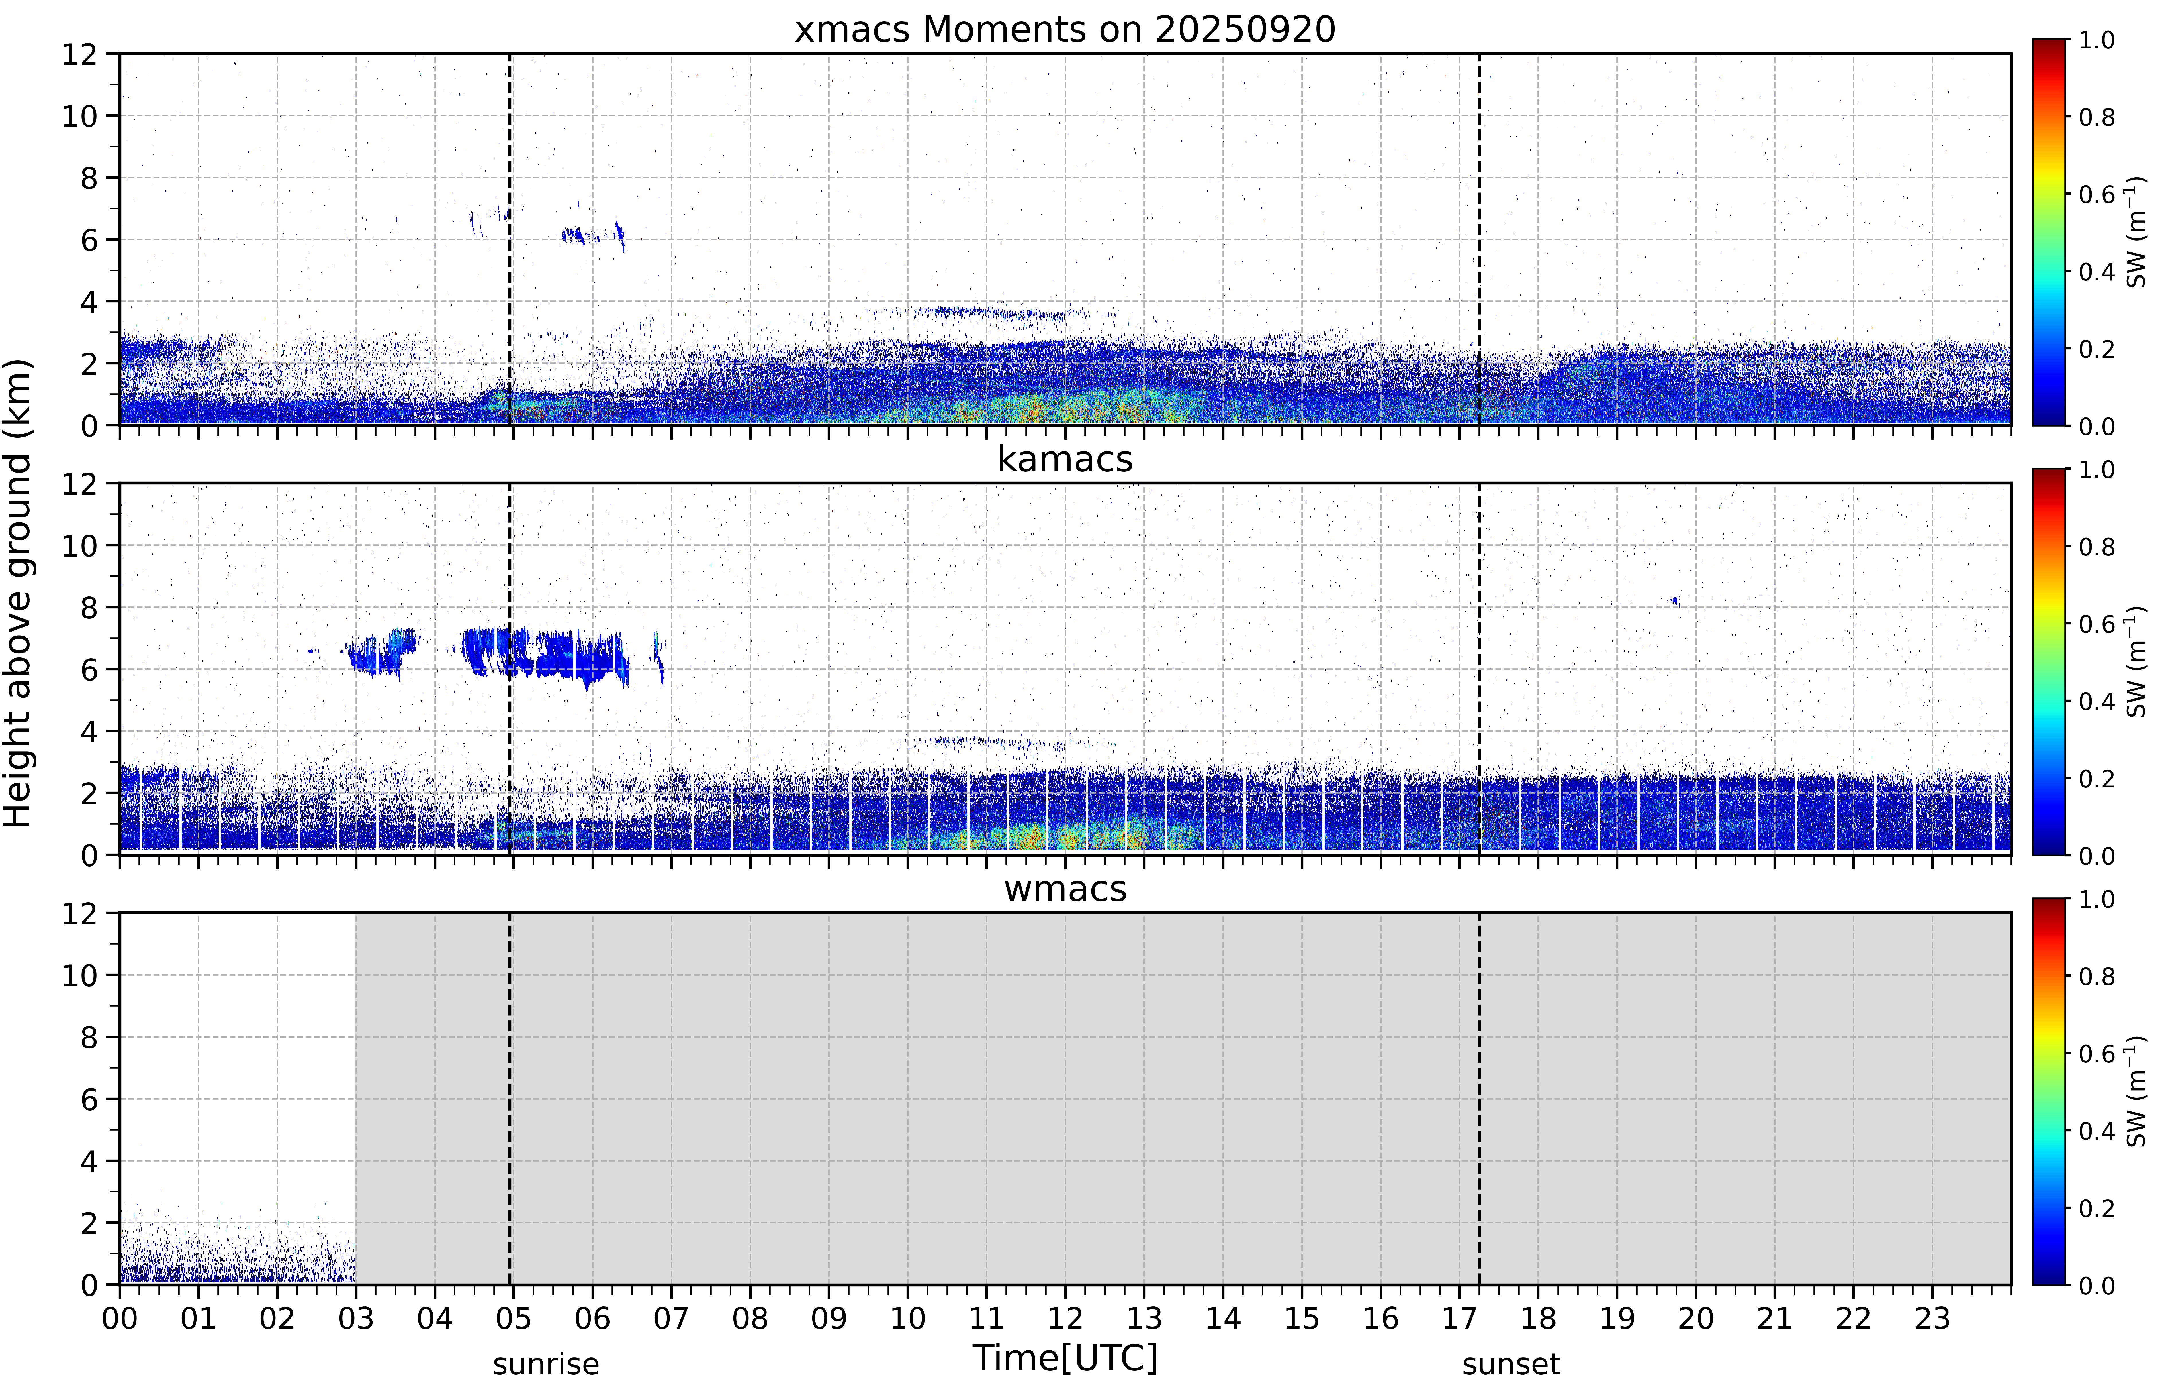Click the '03' time tick label
This screenshot has width=2164, height=1395.
356,1319
